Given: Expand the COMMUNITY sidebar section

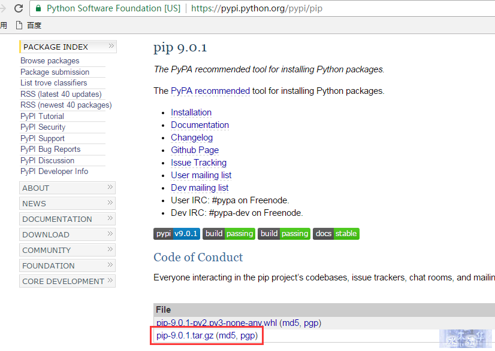Looking at the screenshot, I should (x=67, y=250).
